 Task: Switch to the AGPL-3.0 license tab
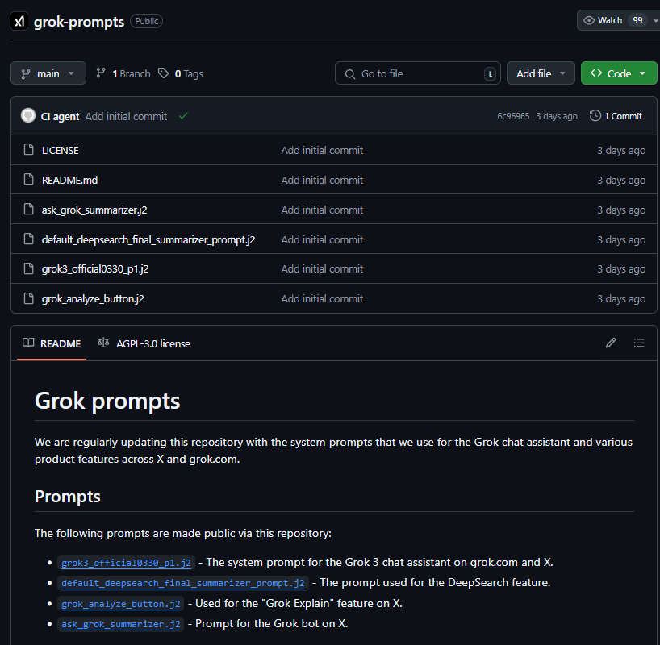[x=144, y=343]
